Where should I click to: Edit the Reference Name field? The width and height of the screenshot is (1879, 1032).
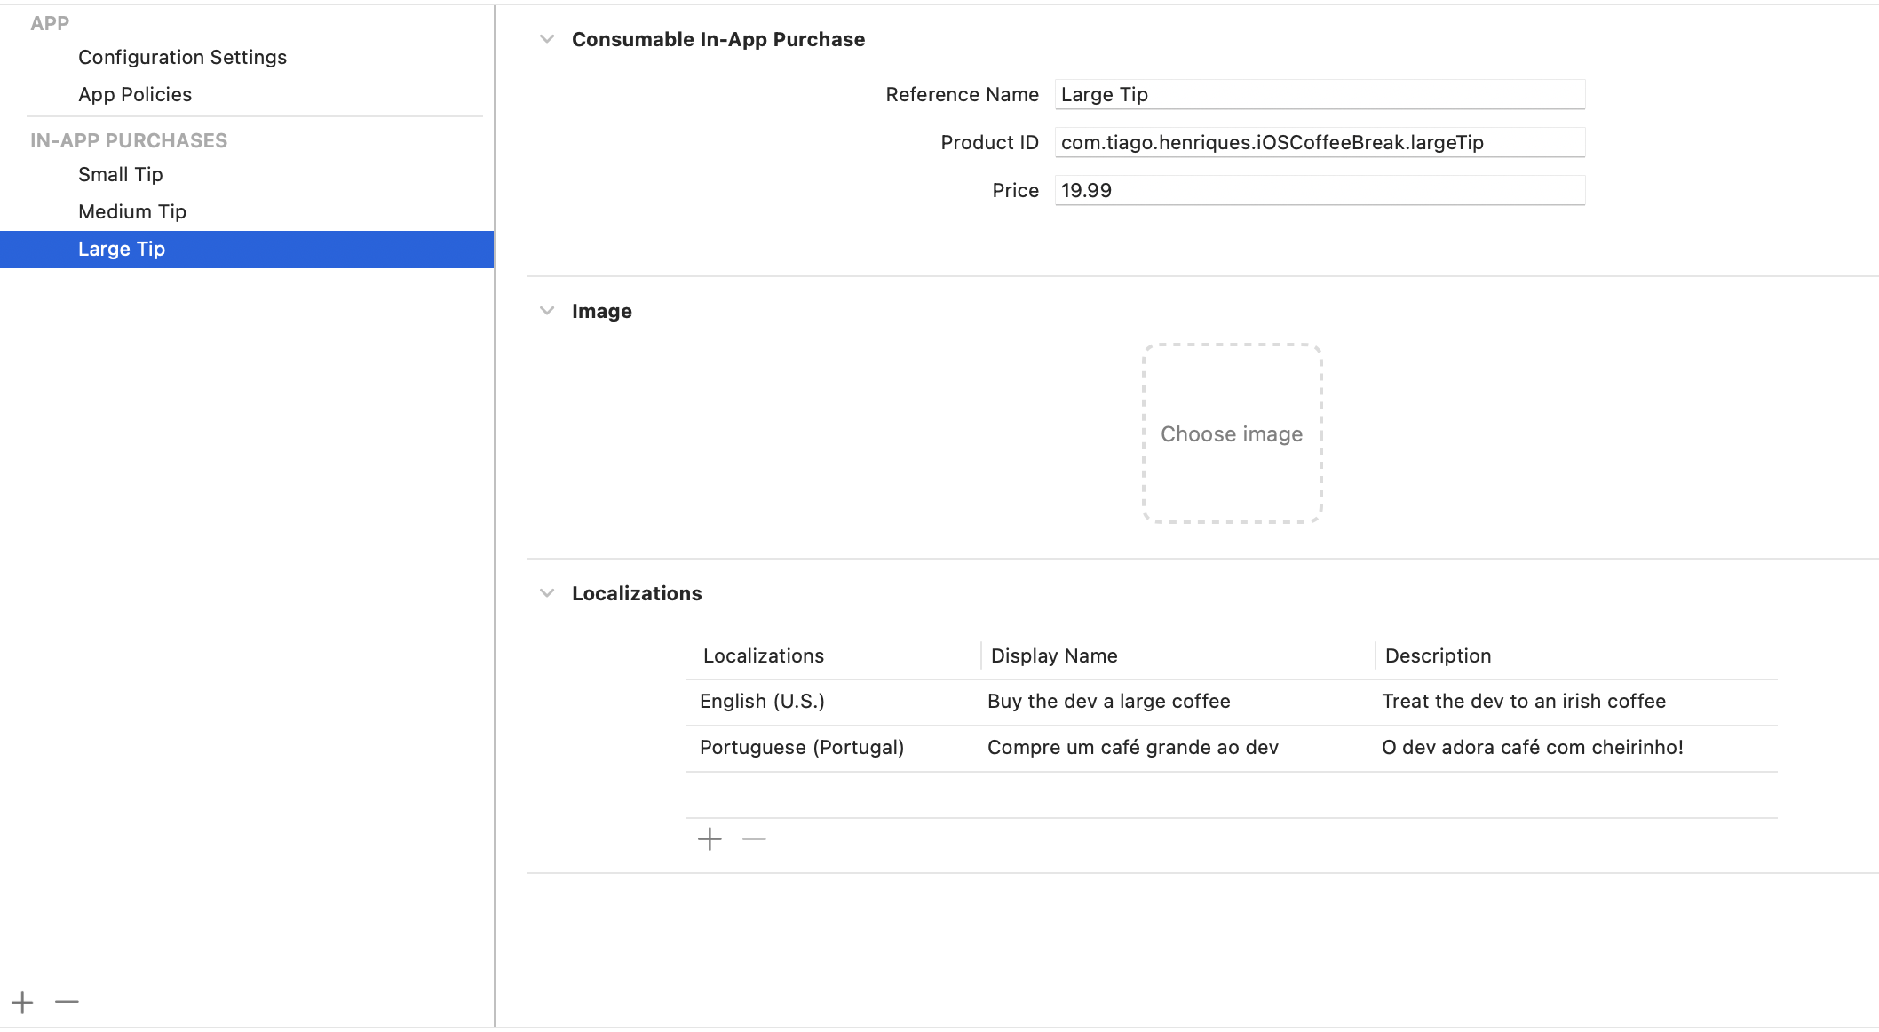point(1320,94)
